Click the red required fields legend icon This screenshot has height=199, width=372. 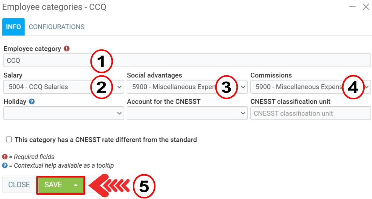(x=5, y=157)
